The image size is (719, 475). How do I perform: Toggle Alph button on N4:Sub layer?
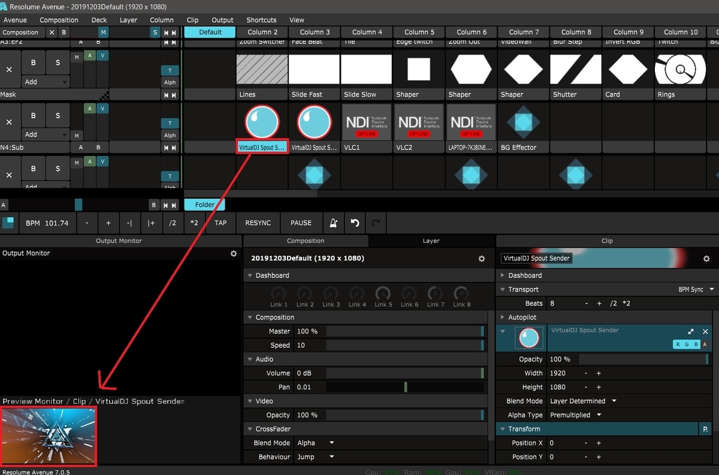tap(170, 136)
